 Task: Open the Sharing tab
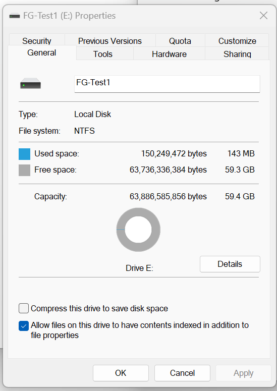[237, 54]
